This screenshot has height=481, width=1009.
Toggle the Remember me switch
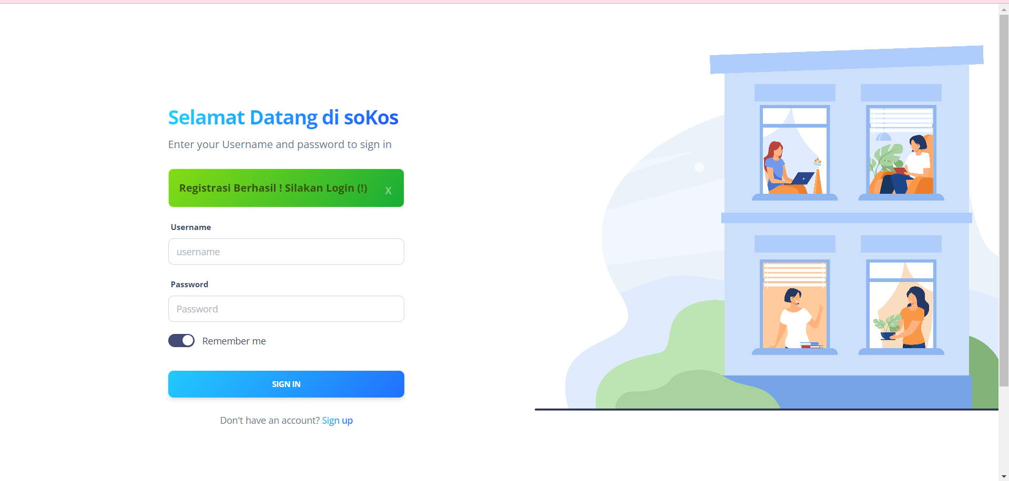[x=181, y=341]
